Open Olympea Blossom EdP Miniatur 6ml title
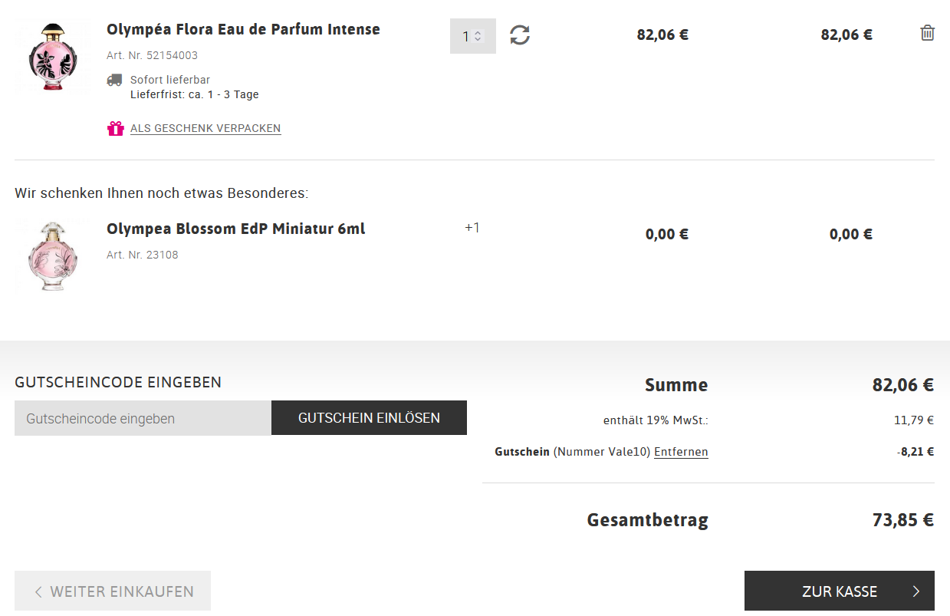950x616 pixels. [x=235, y=229]
